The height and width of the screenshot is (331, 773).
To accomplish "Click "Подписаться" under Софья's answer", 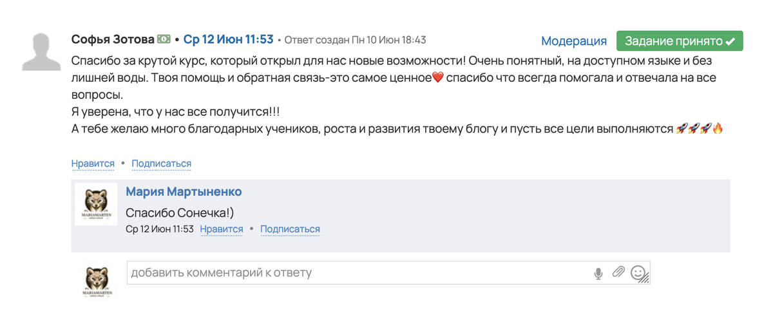I will point(161,164).
